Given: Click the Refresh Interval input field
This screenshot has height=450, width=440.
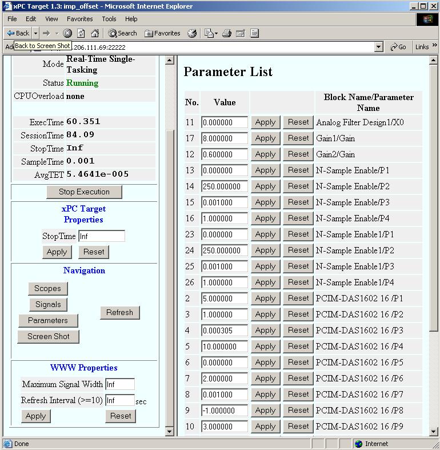Looking at the screenshot, I should point(120,400).
